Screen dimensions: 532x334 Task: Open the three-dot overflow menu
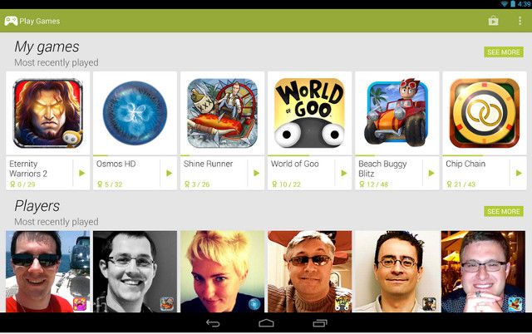(520, 21)
